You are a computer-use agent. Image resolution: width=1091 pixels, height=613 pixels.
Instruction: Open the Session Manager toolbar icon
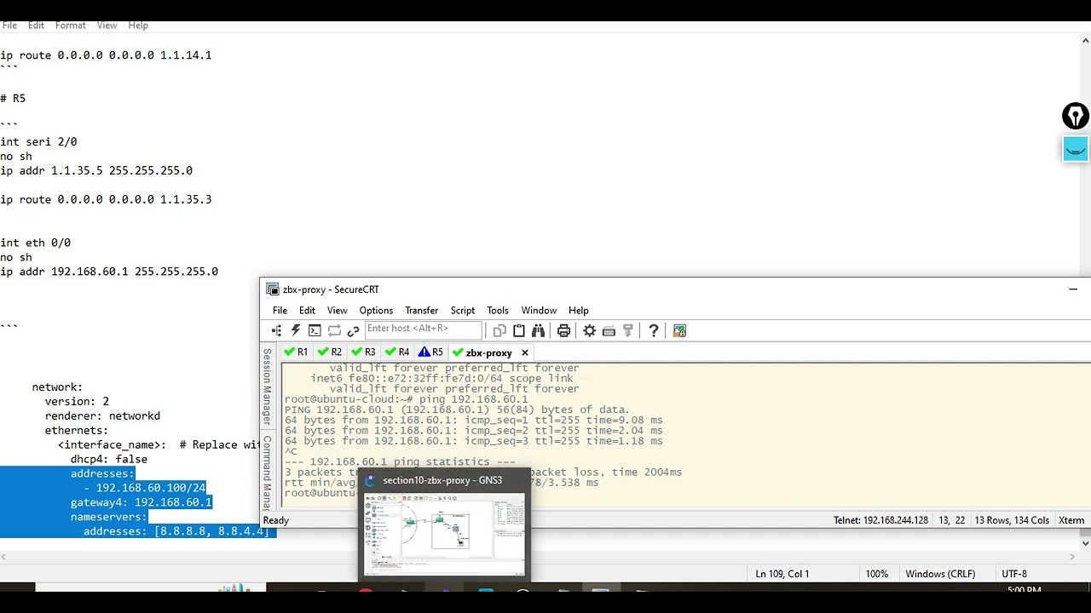click(x=276, y=330)
